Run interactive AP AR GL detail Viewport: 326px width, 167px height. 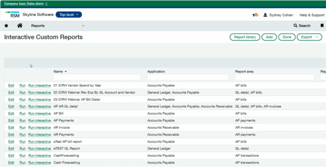point(40,106)
